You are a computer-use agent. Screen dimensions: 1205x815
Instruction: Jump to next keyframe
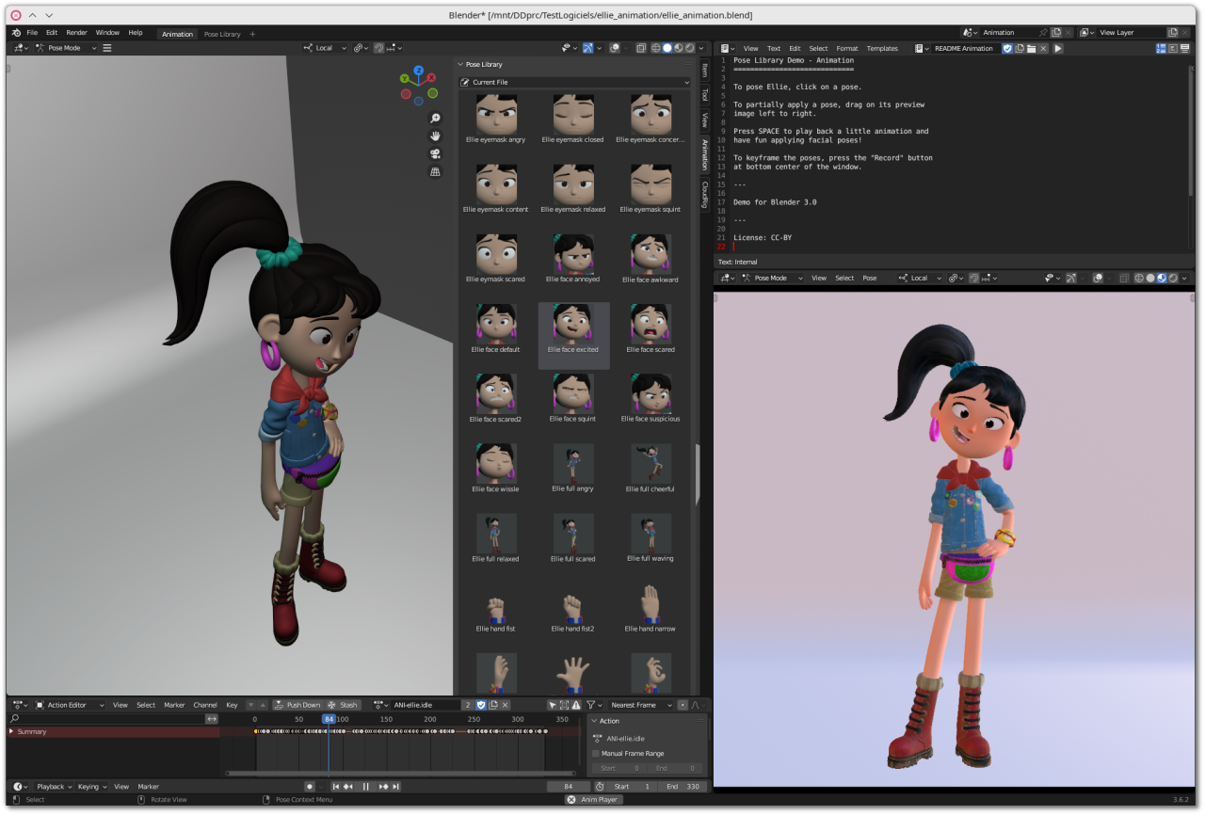(x=383, y=787)
